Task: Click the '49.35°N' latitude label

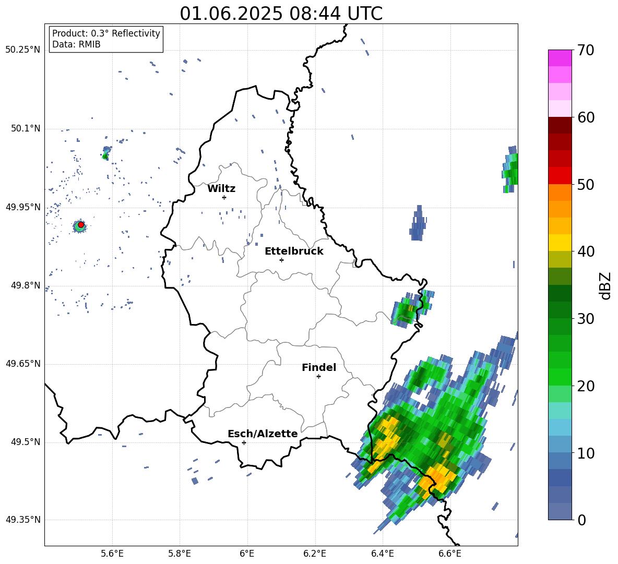Action: (x=23, y=520)
